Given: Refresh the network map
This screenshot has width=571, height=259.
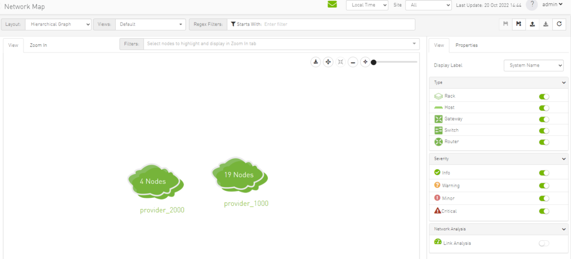Looking at the screenshot, I should point(559,24).
